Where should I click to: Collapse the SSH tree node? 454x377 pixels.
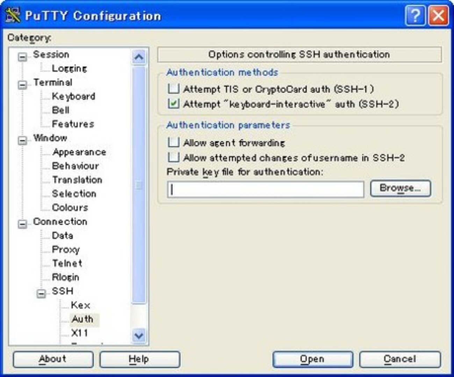tap(41, 294)
